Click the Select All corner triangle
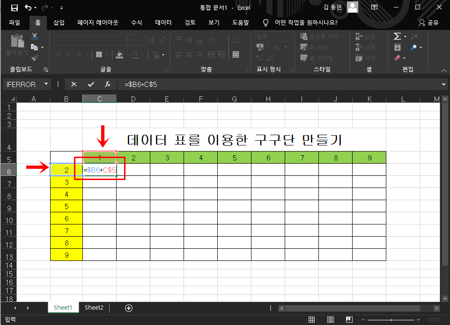 (12, 99)
